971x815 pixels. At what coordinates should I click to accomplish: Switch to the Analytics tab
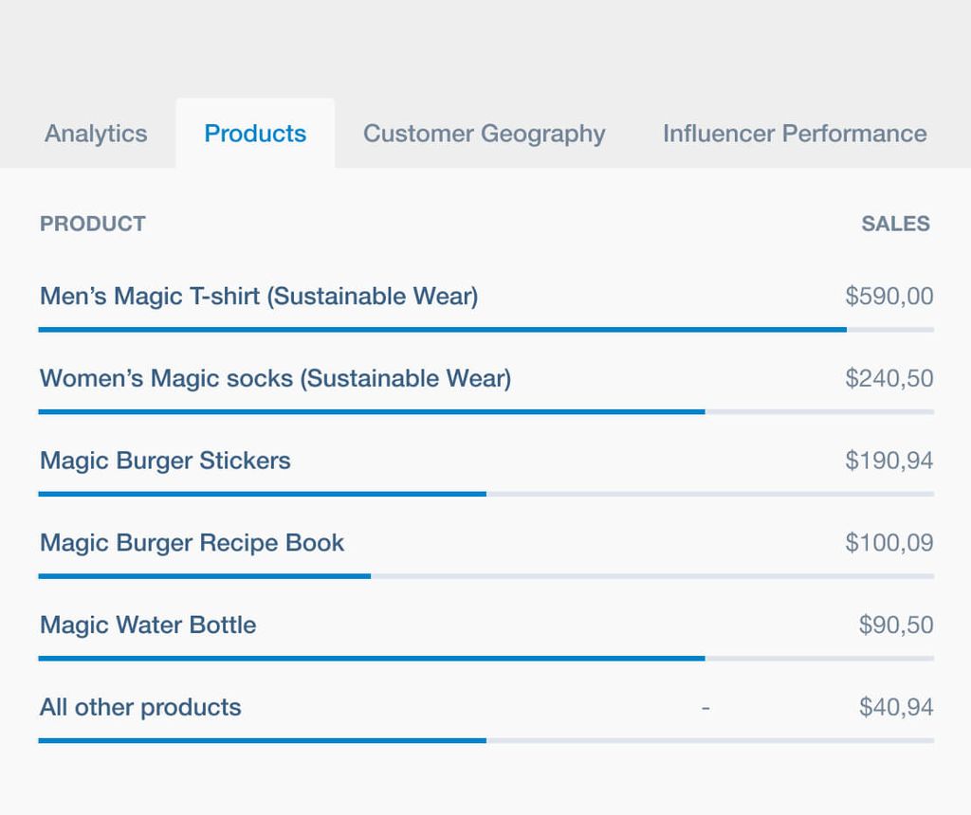[x=96, y=134]
